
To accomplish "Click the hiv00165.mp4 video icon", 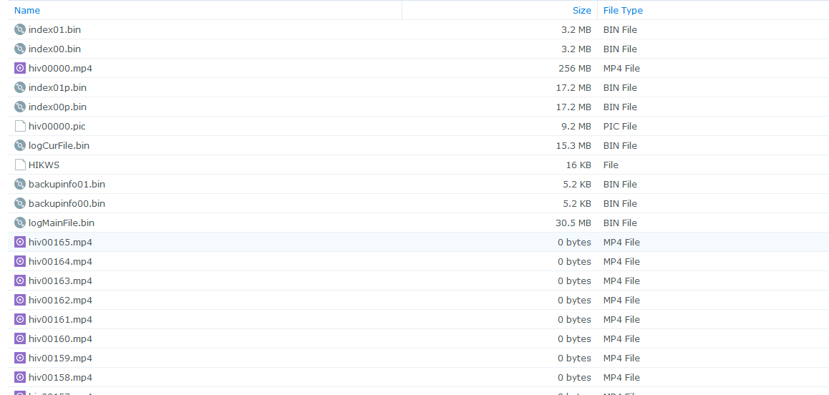I will click(20, 243).
